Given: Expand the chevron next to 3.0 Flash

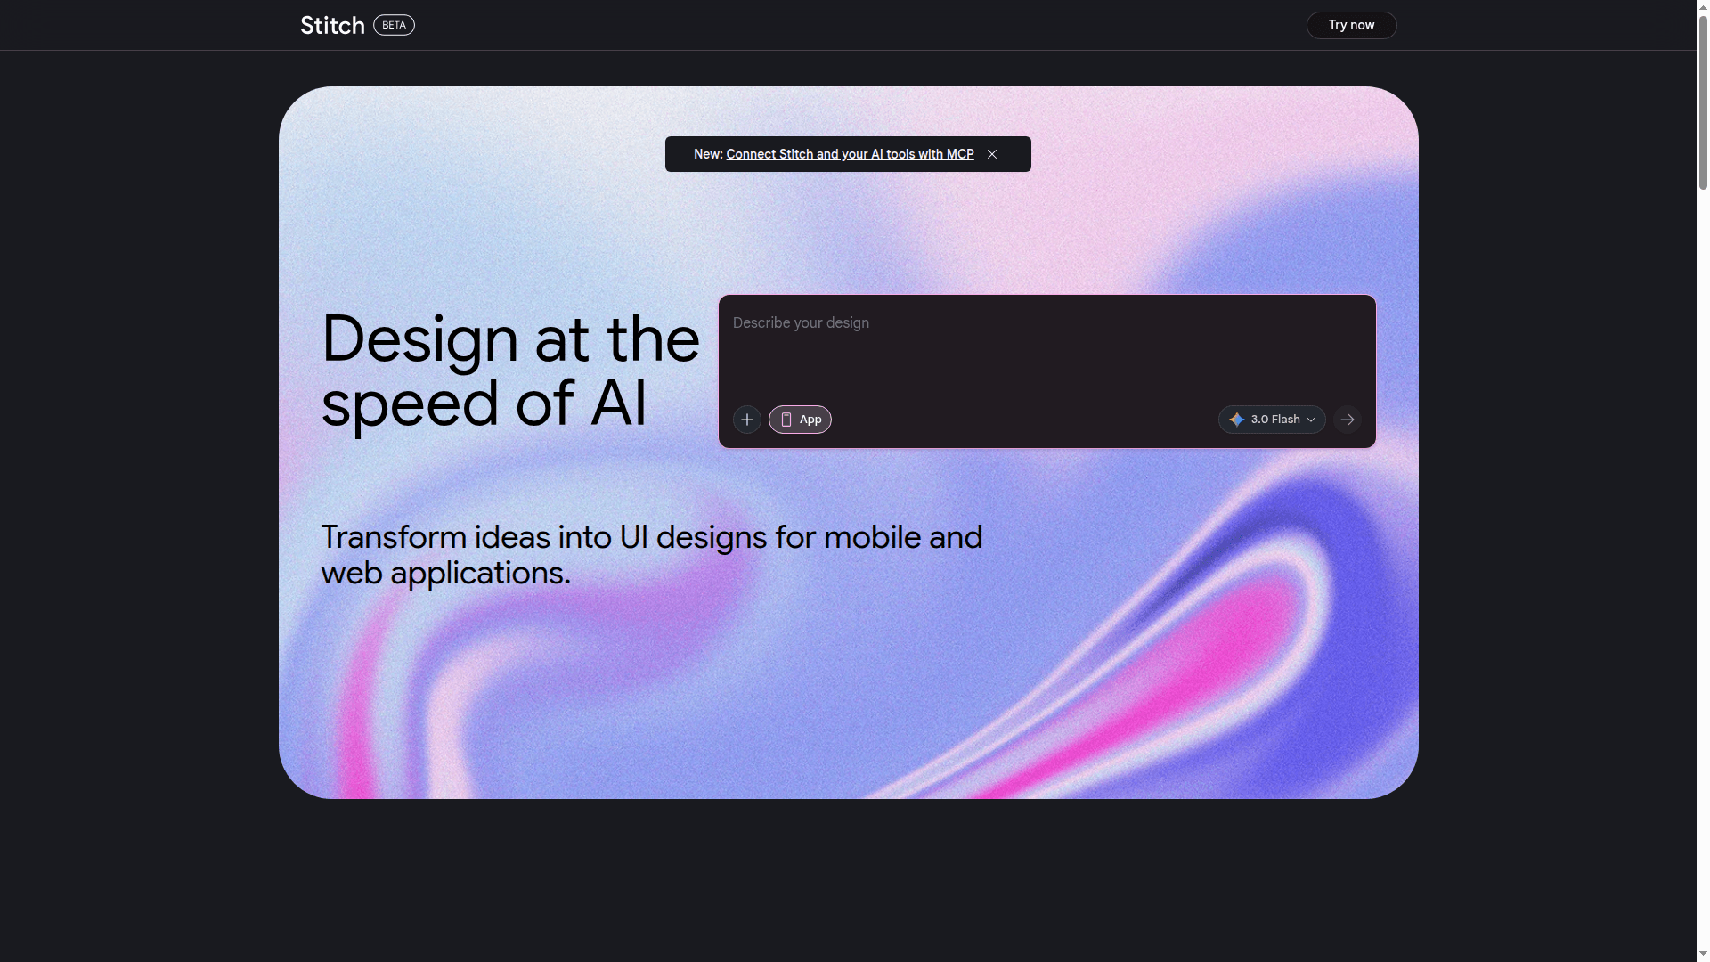Looking at the screenshot, I should click(1311, 420).
